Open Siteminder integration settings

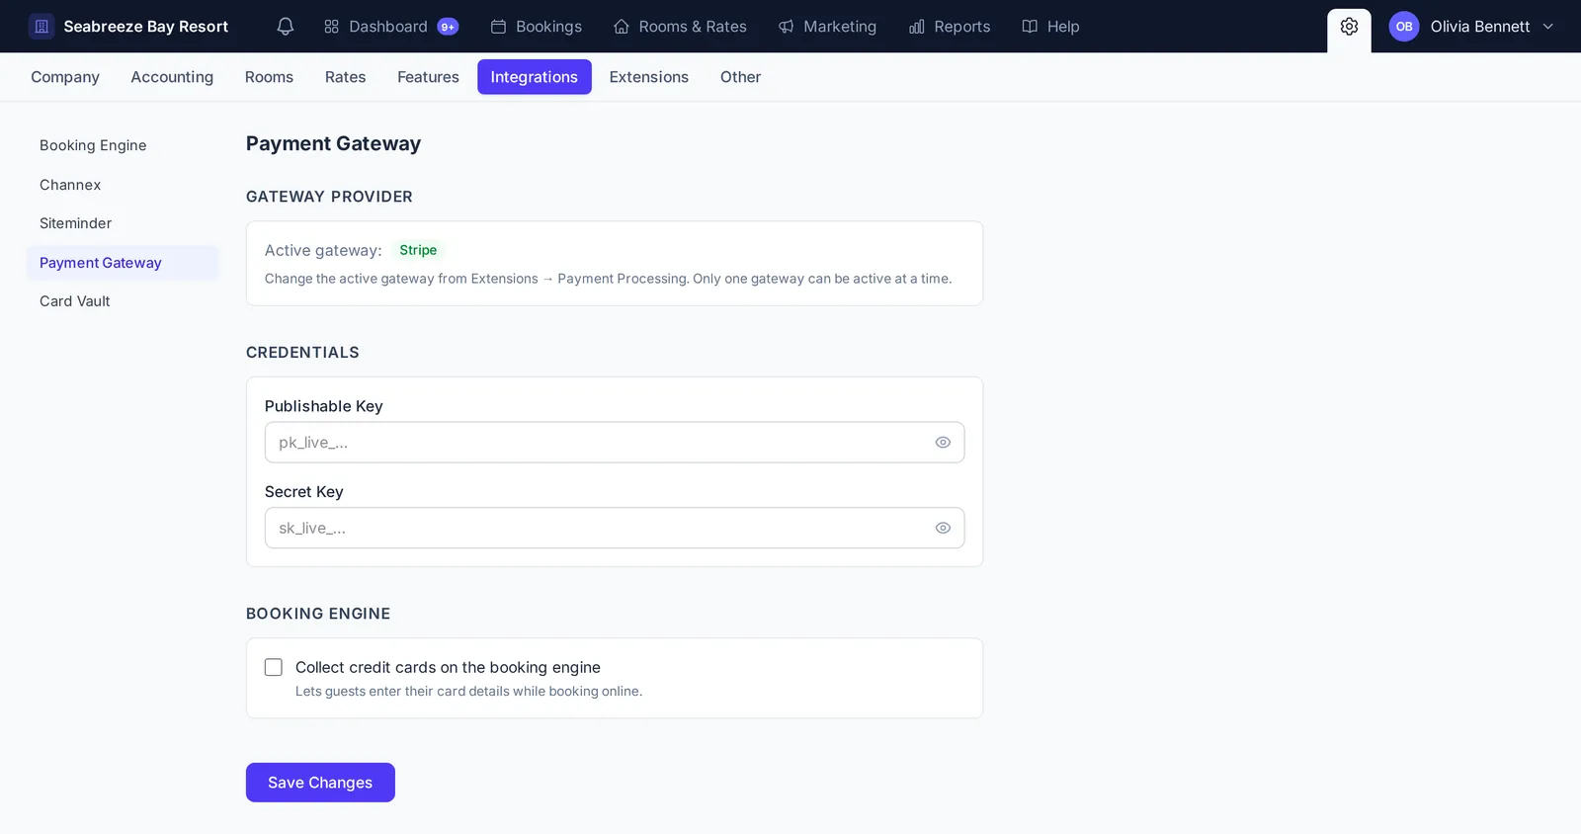[123, 223]
